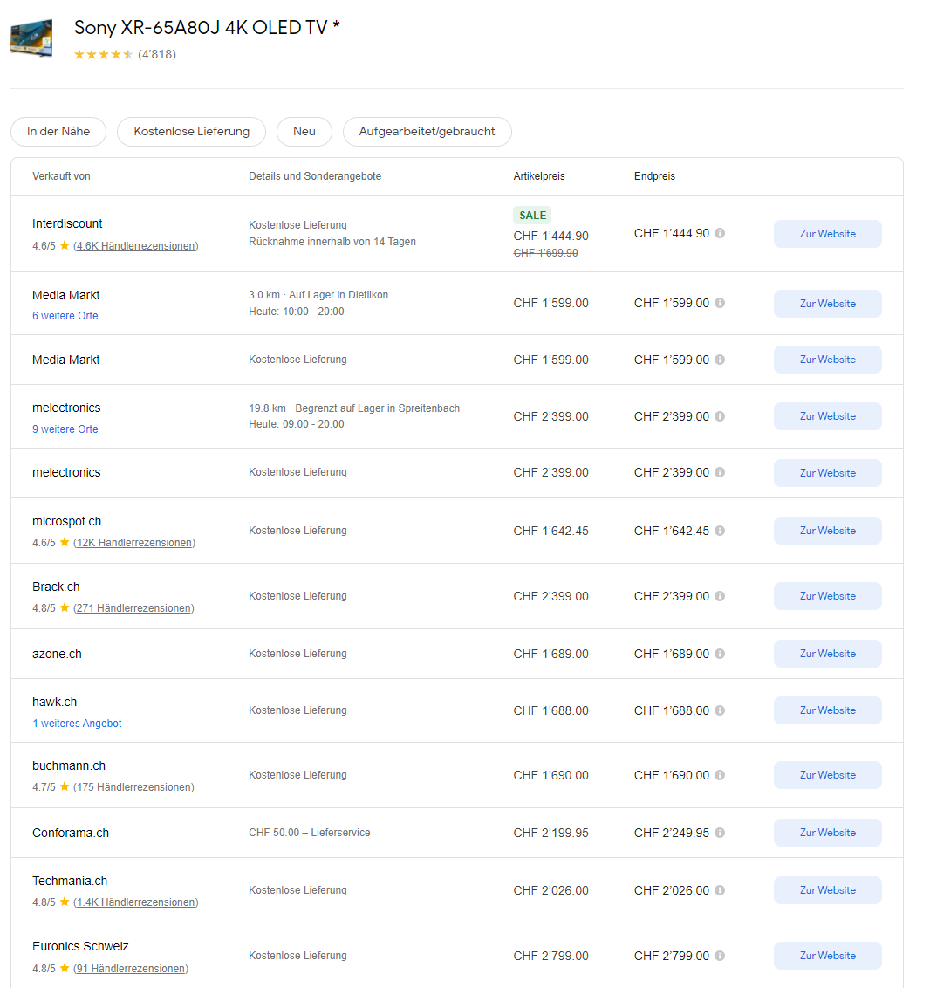Click info icon beside buchmann.ch CHF 1'690.00
This screenshot has height=988, width=930.
click(720, 775)
